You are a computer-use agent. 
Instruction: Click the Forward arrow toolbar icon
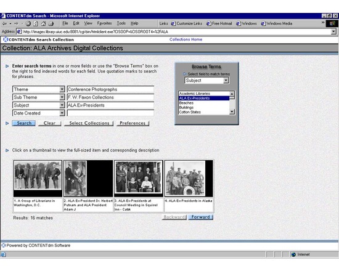[16, 23]
